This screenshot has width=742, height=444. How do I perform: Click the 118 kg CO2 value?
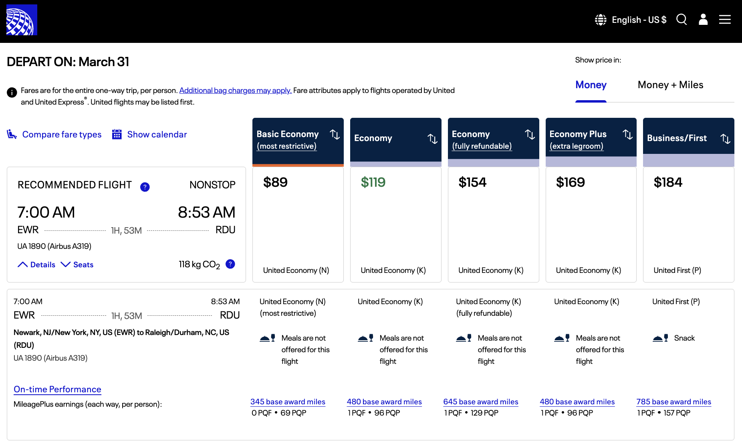[200, 264]
